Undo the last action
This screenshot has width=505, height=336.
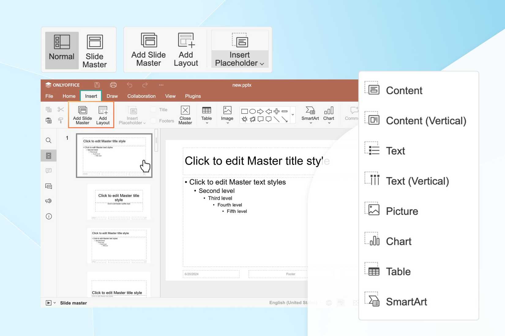click(129, 85)
